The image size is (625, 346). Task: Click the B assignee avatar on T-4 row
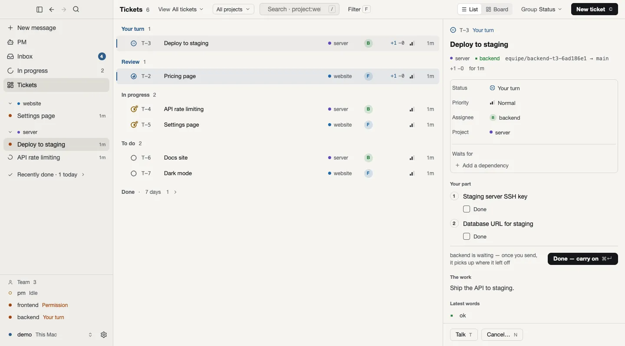368,109
